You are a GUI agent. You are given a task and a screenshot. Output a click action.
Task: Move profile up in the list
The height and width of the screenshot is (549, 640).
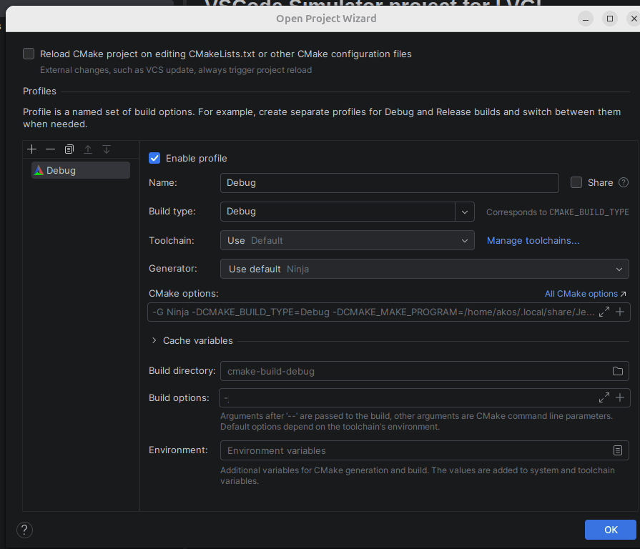(88, 149)
